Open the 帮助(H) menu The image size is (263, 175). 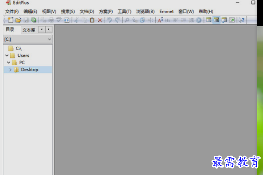pyautogui.click(x=206, y=12)
